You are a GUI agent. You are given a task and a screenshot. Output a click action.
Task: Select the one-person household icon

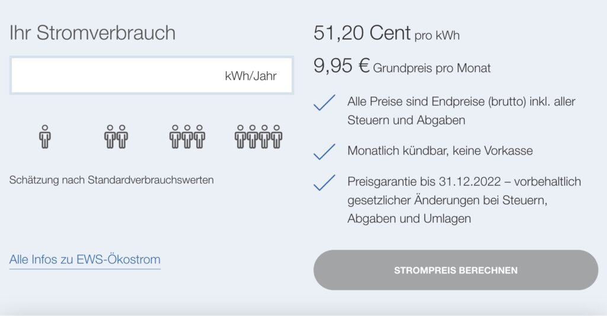(45, 137)
